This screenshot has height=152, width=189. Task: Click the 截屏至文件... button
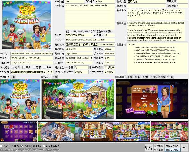(173, 150)
